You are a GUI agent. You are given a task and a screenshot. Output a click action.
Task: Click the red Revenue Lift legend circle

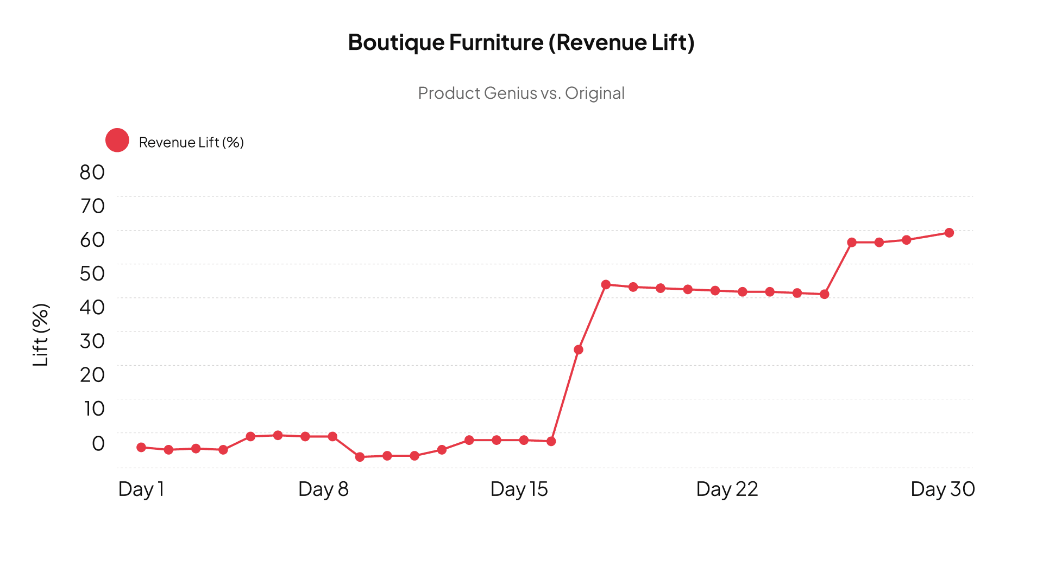click(x=117, y=141)
